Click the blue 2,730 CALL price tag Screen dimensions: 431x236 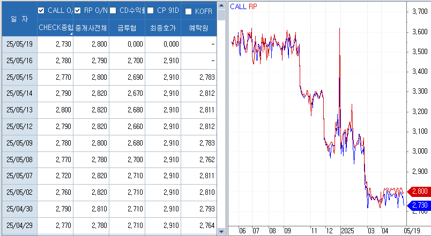419,205
